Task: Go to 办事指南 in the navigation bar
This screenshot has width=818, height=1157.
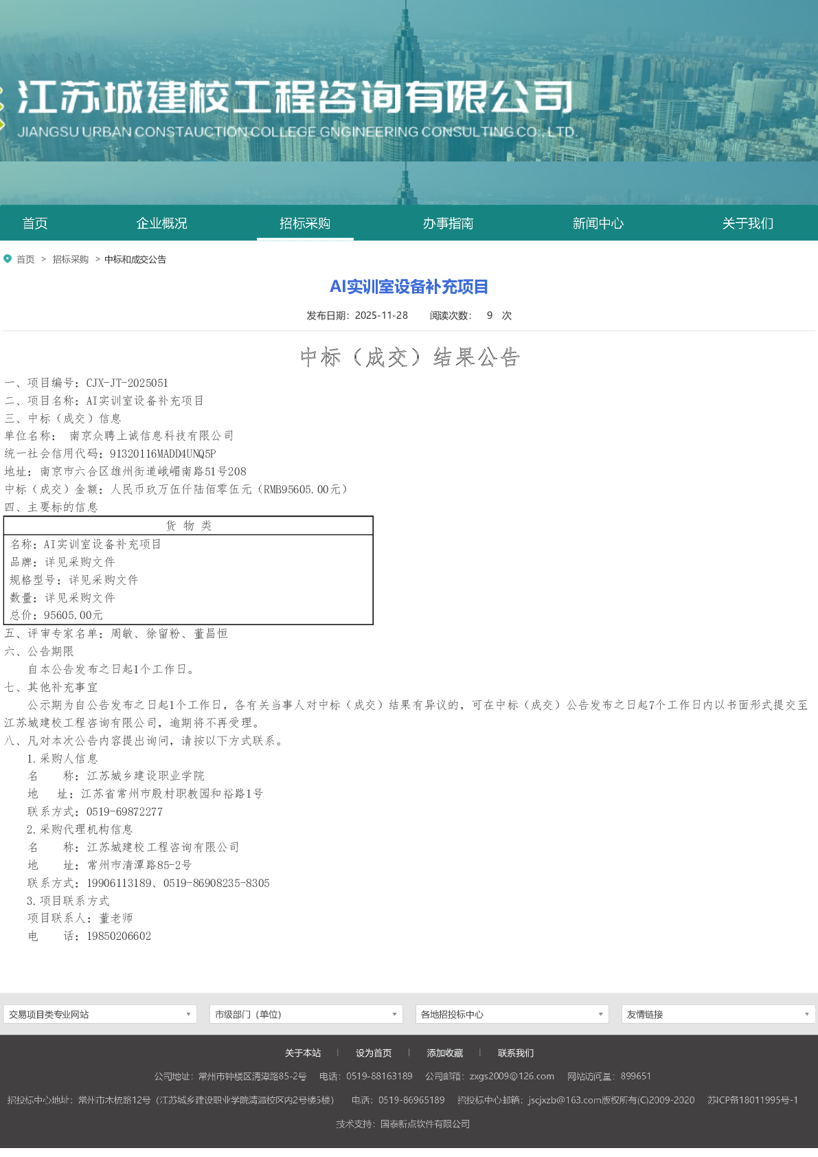Action: (x=448, y=223)
